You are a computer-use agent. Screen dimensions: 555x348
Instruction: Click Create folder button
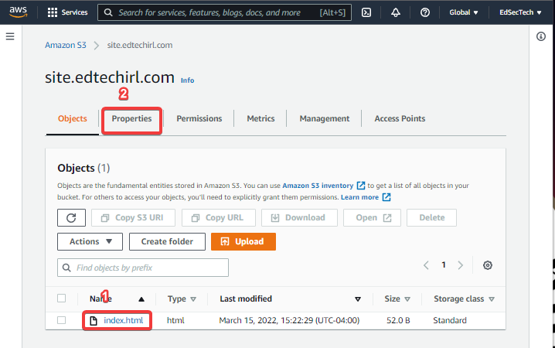(167, 241)
